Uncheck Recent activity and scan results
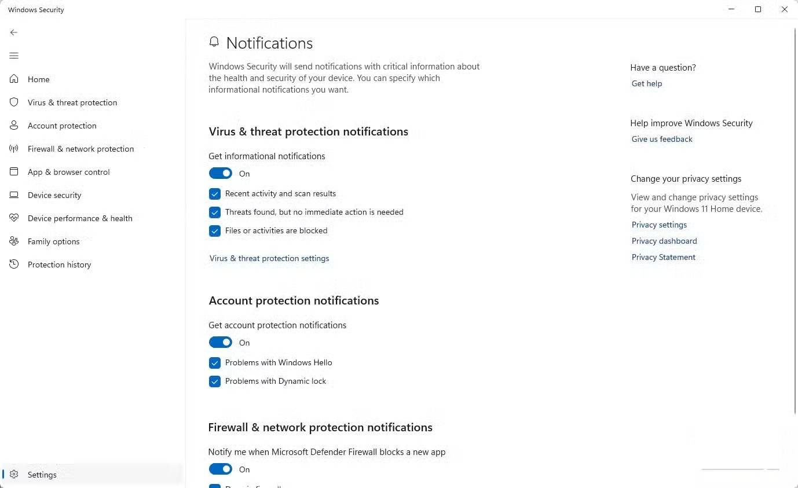 tap(215, 194)
